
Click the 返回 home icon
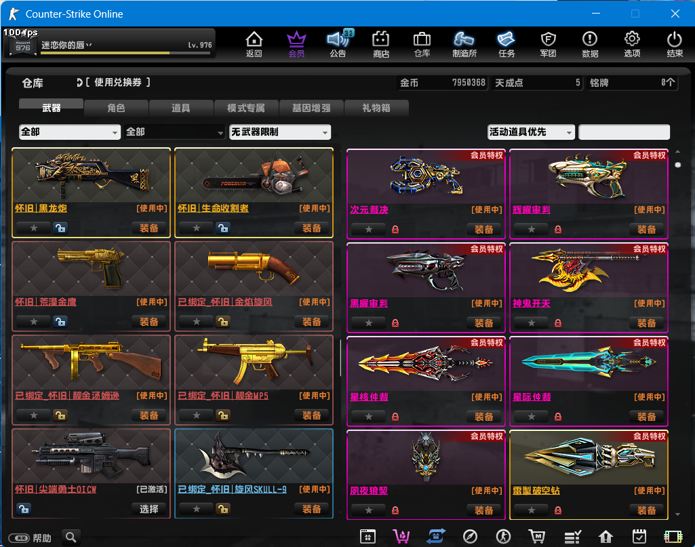[x=254, y=44]
